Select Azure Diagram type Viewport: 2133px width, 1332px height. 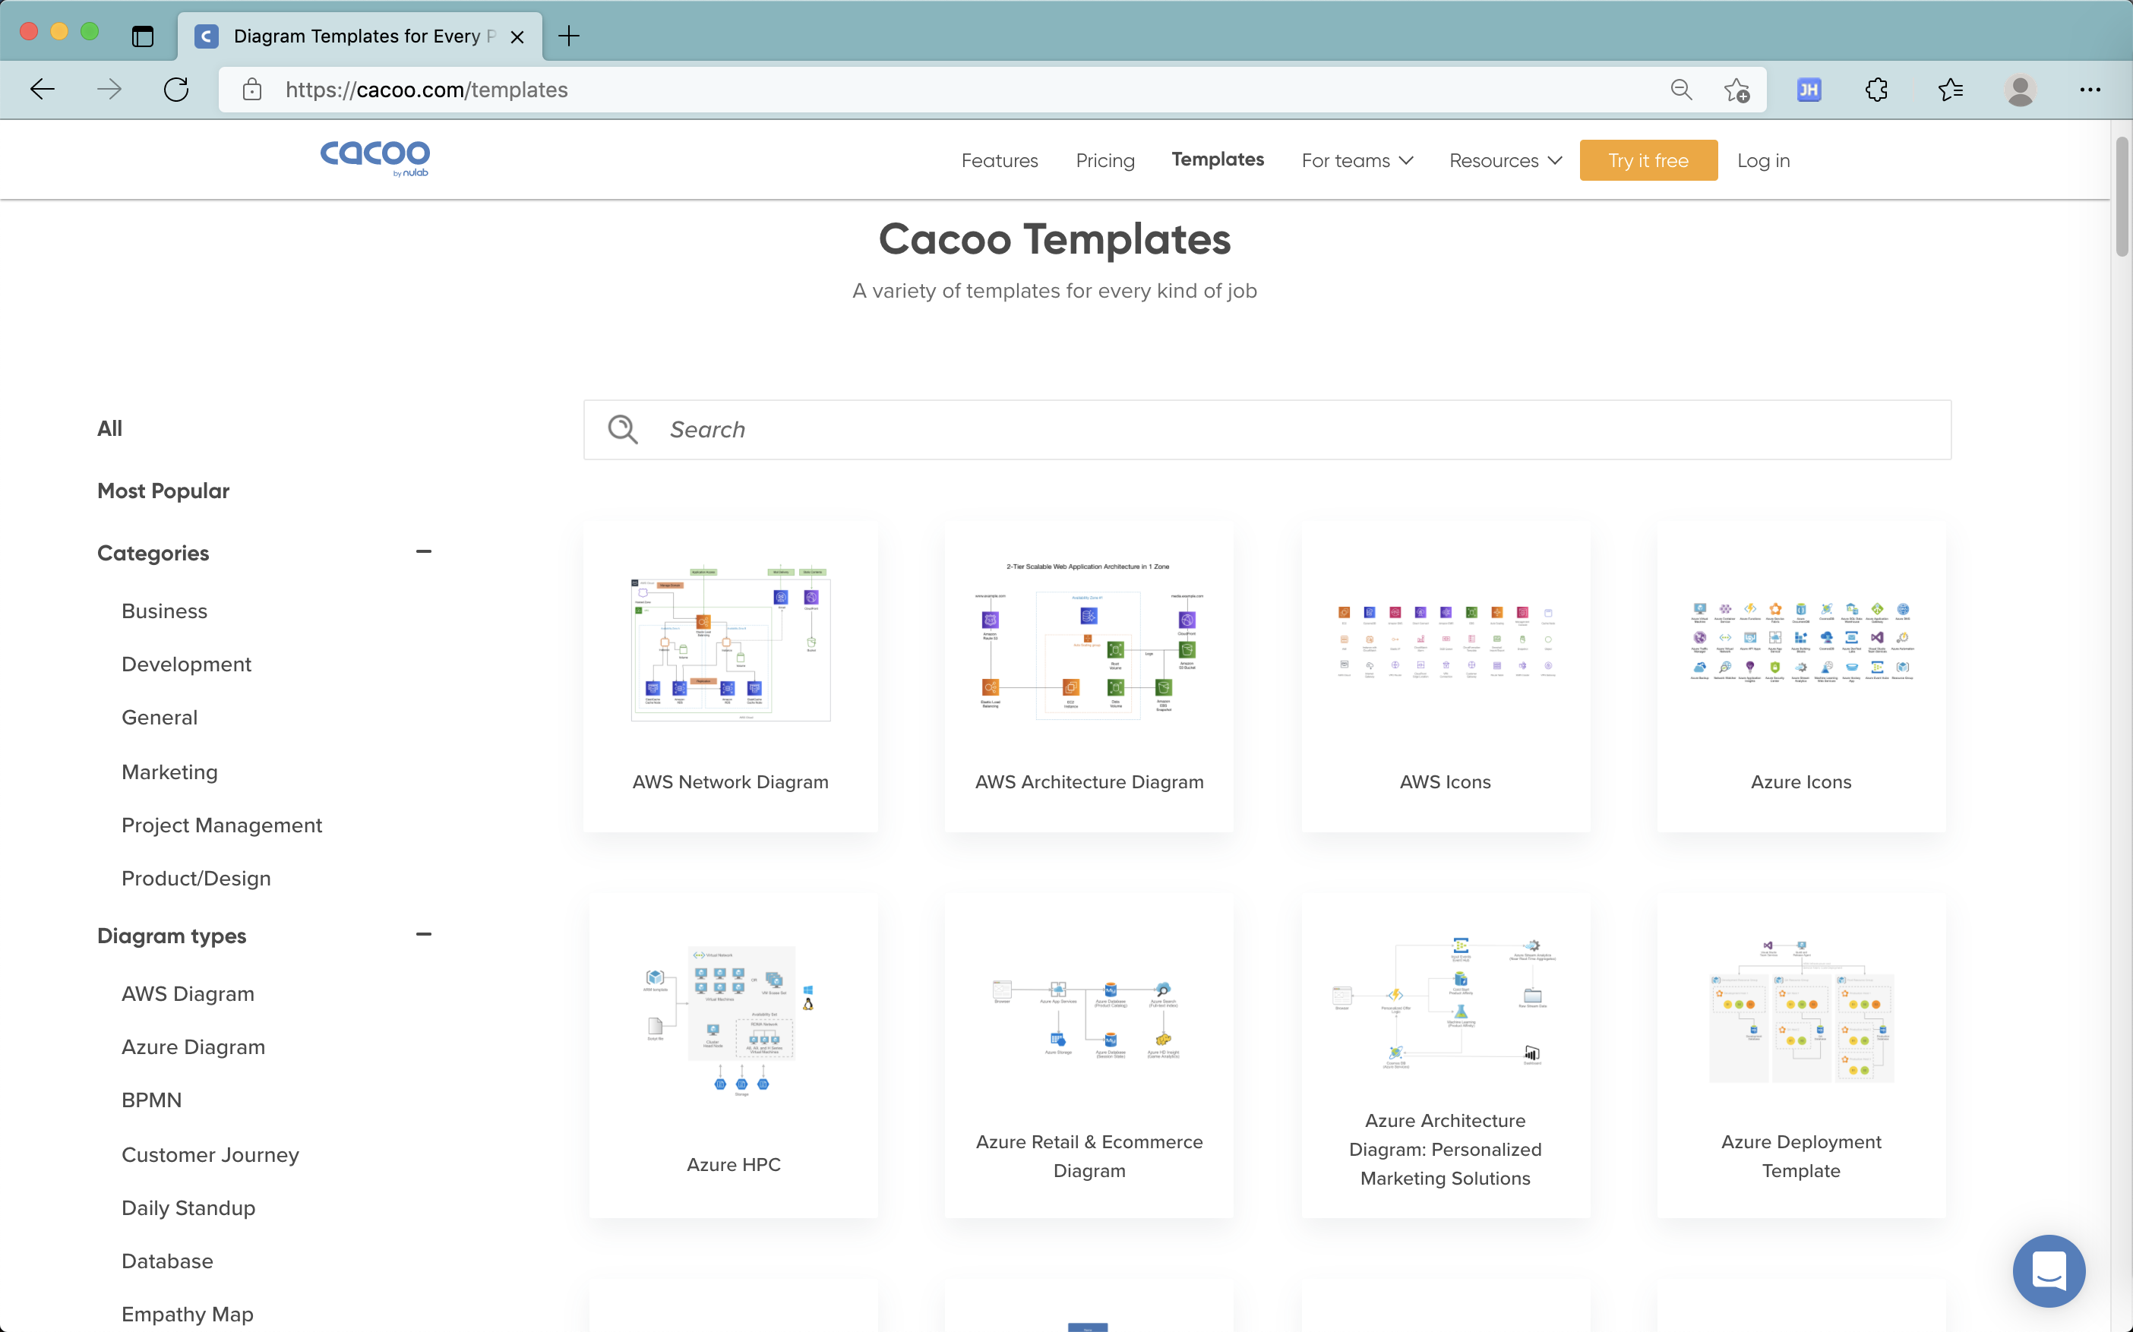pyautogui.click(x=193, y=1046)
